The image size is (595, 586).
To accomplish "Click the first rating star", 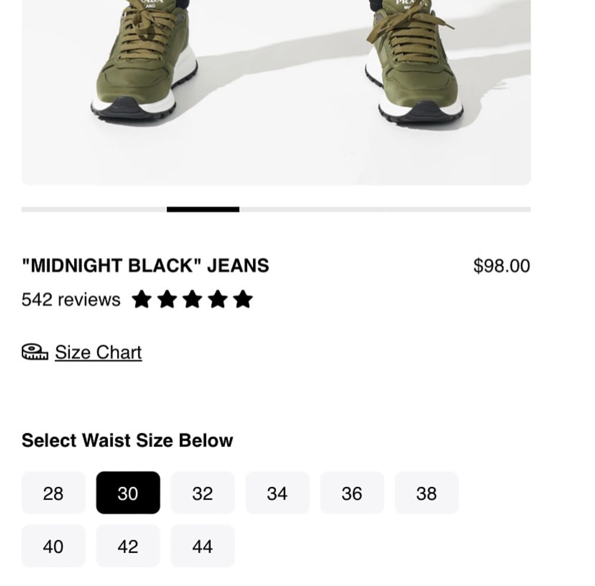I will click(x=141, y=300).
